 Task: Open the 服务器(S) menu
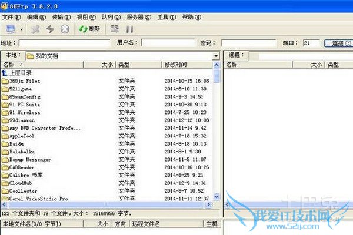click(139, 17)
